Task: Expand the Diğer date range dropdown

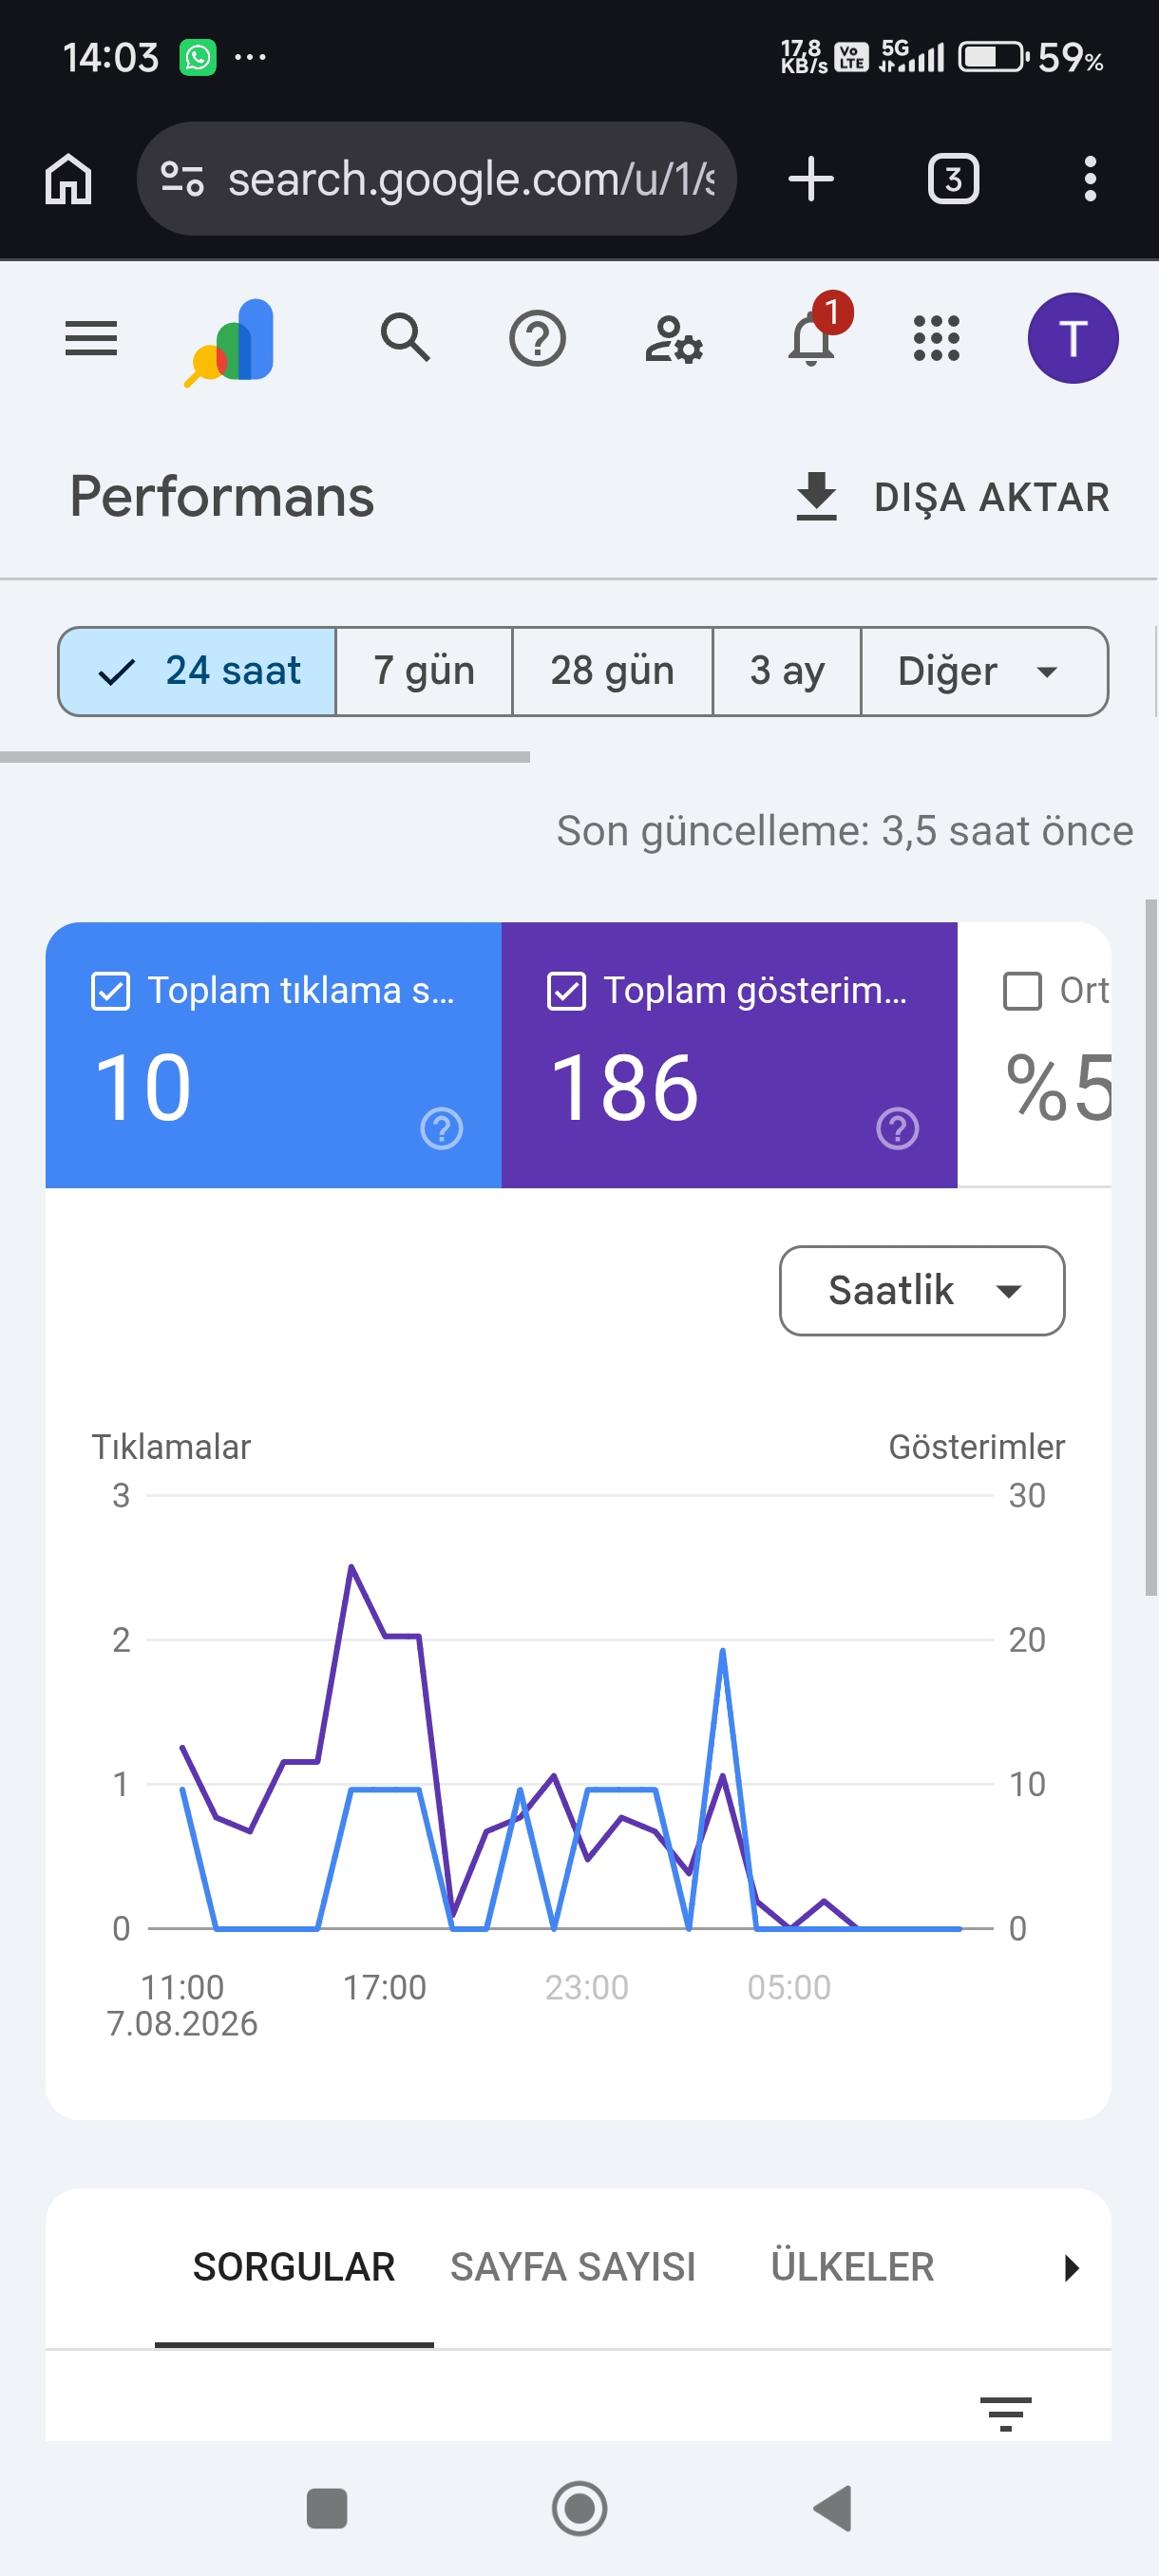Action: [x=984, y=671]
